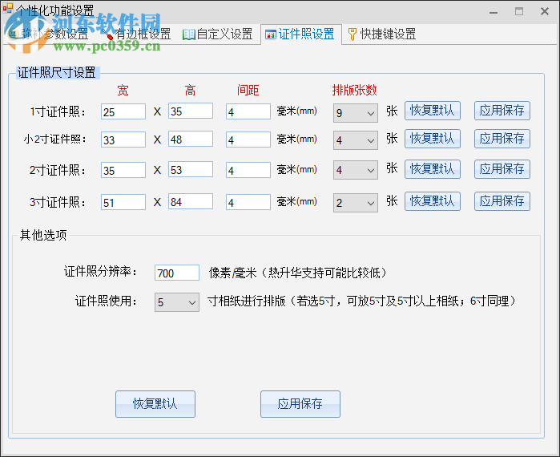Open the 自定义设置 tab
Viewport: 560px width, 457px height.
pos(217,34)
